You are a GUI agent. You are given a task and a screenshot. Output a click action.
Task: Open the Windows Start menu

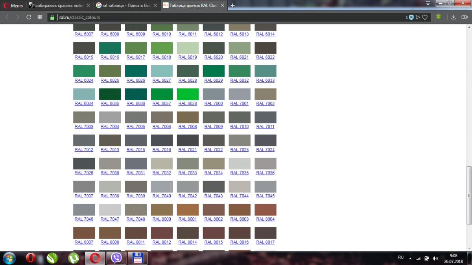pyautogui.click(x=9, y=258)
